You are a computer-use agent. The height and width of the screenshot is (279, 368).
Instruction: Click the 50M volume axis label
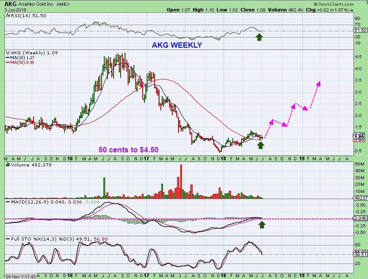pos(360,164)
